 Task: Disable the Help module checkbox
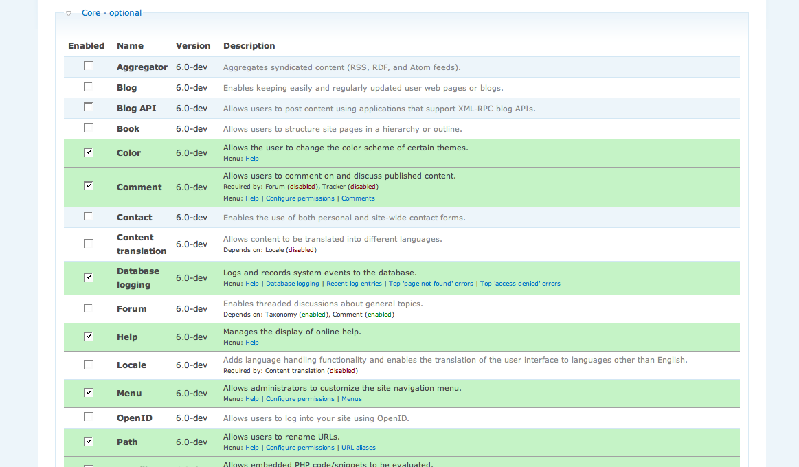tap(88, 336)
